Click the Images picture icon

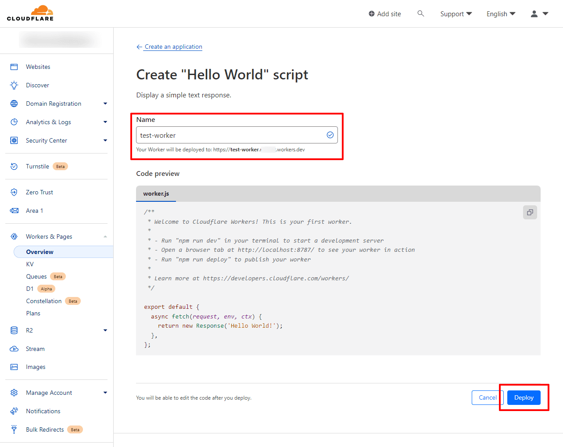click(x=14, y=367)
